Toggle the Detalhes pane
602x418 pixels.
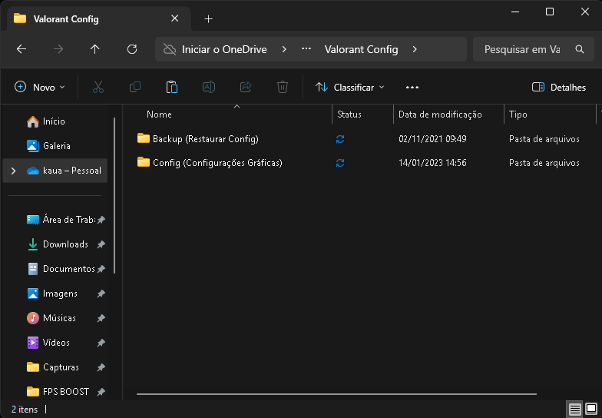[559, 88]
